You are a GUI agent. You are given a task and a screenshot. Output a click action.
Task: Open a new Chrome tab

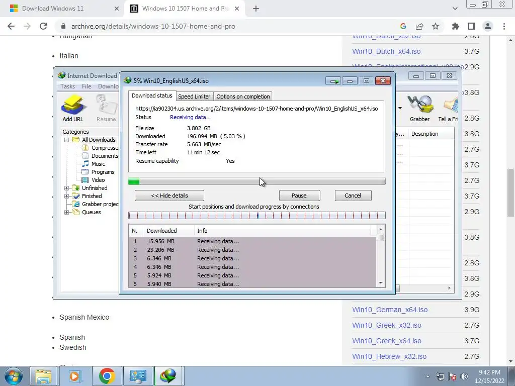point(256,9)
